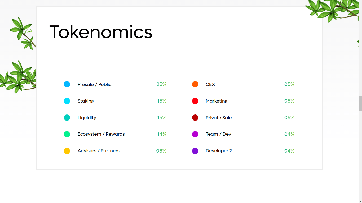Click the Presale / Public label
362x203 pixels.
pos(94,84)
